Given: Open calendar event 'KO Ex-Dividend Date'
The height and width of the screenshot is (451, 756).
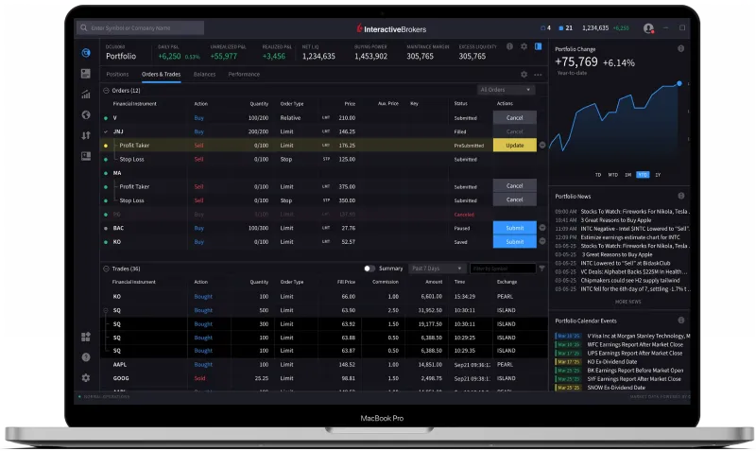Looking at the screenshot, I should tap(611, 362).
